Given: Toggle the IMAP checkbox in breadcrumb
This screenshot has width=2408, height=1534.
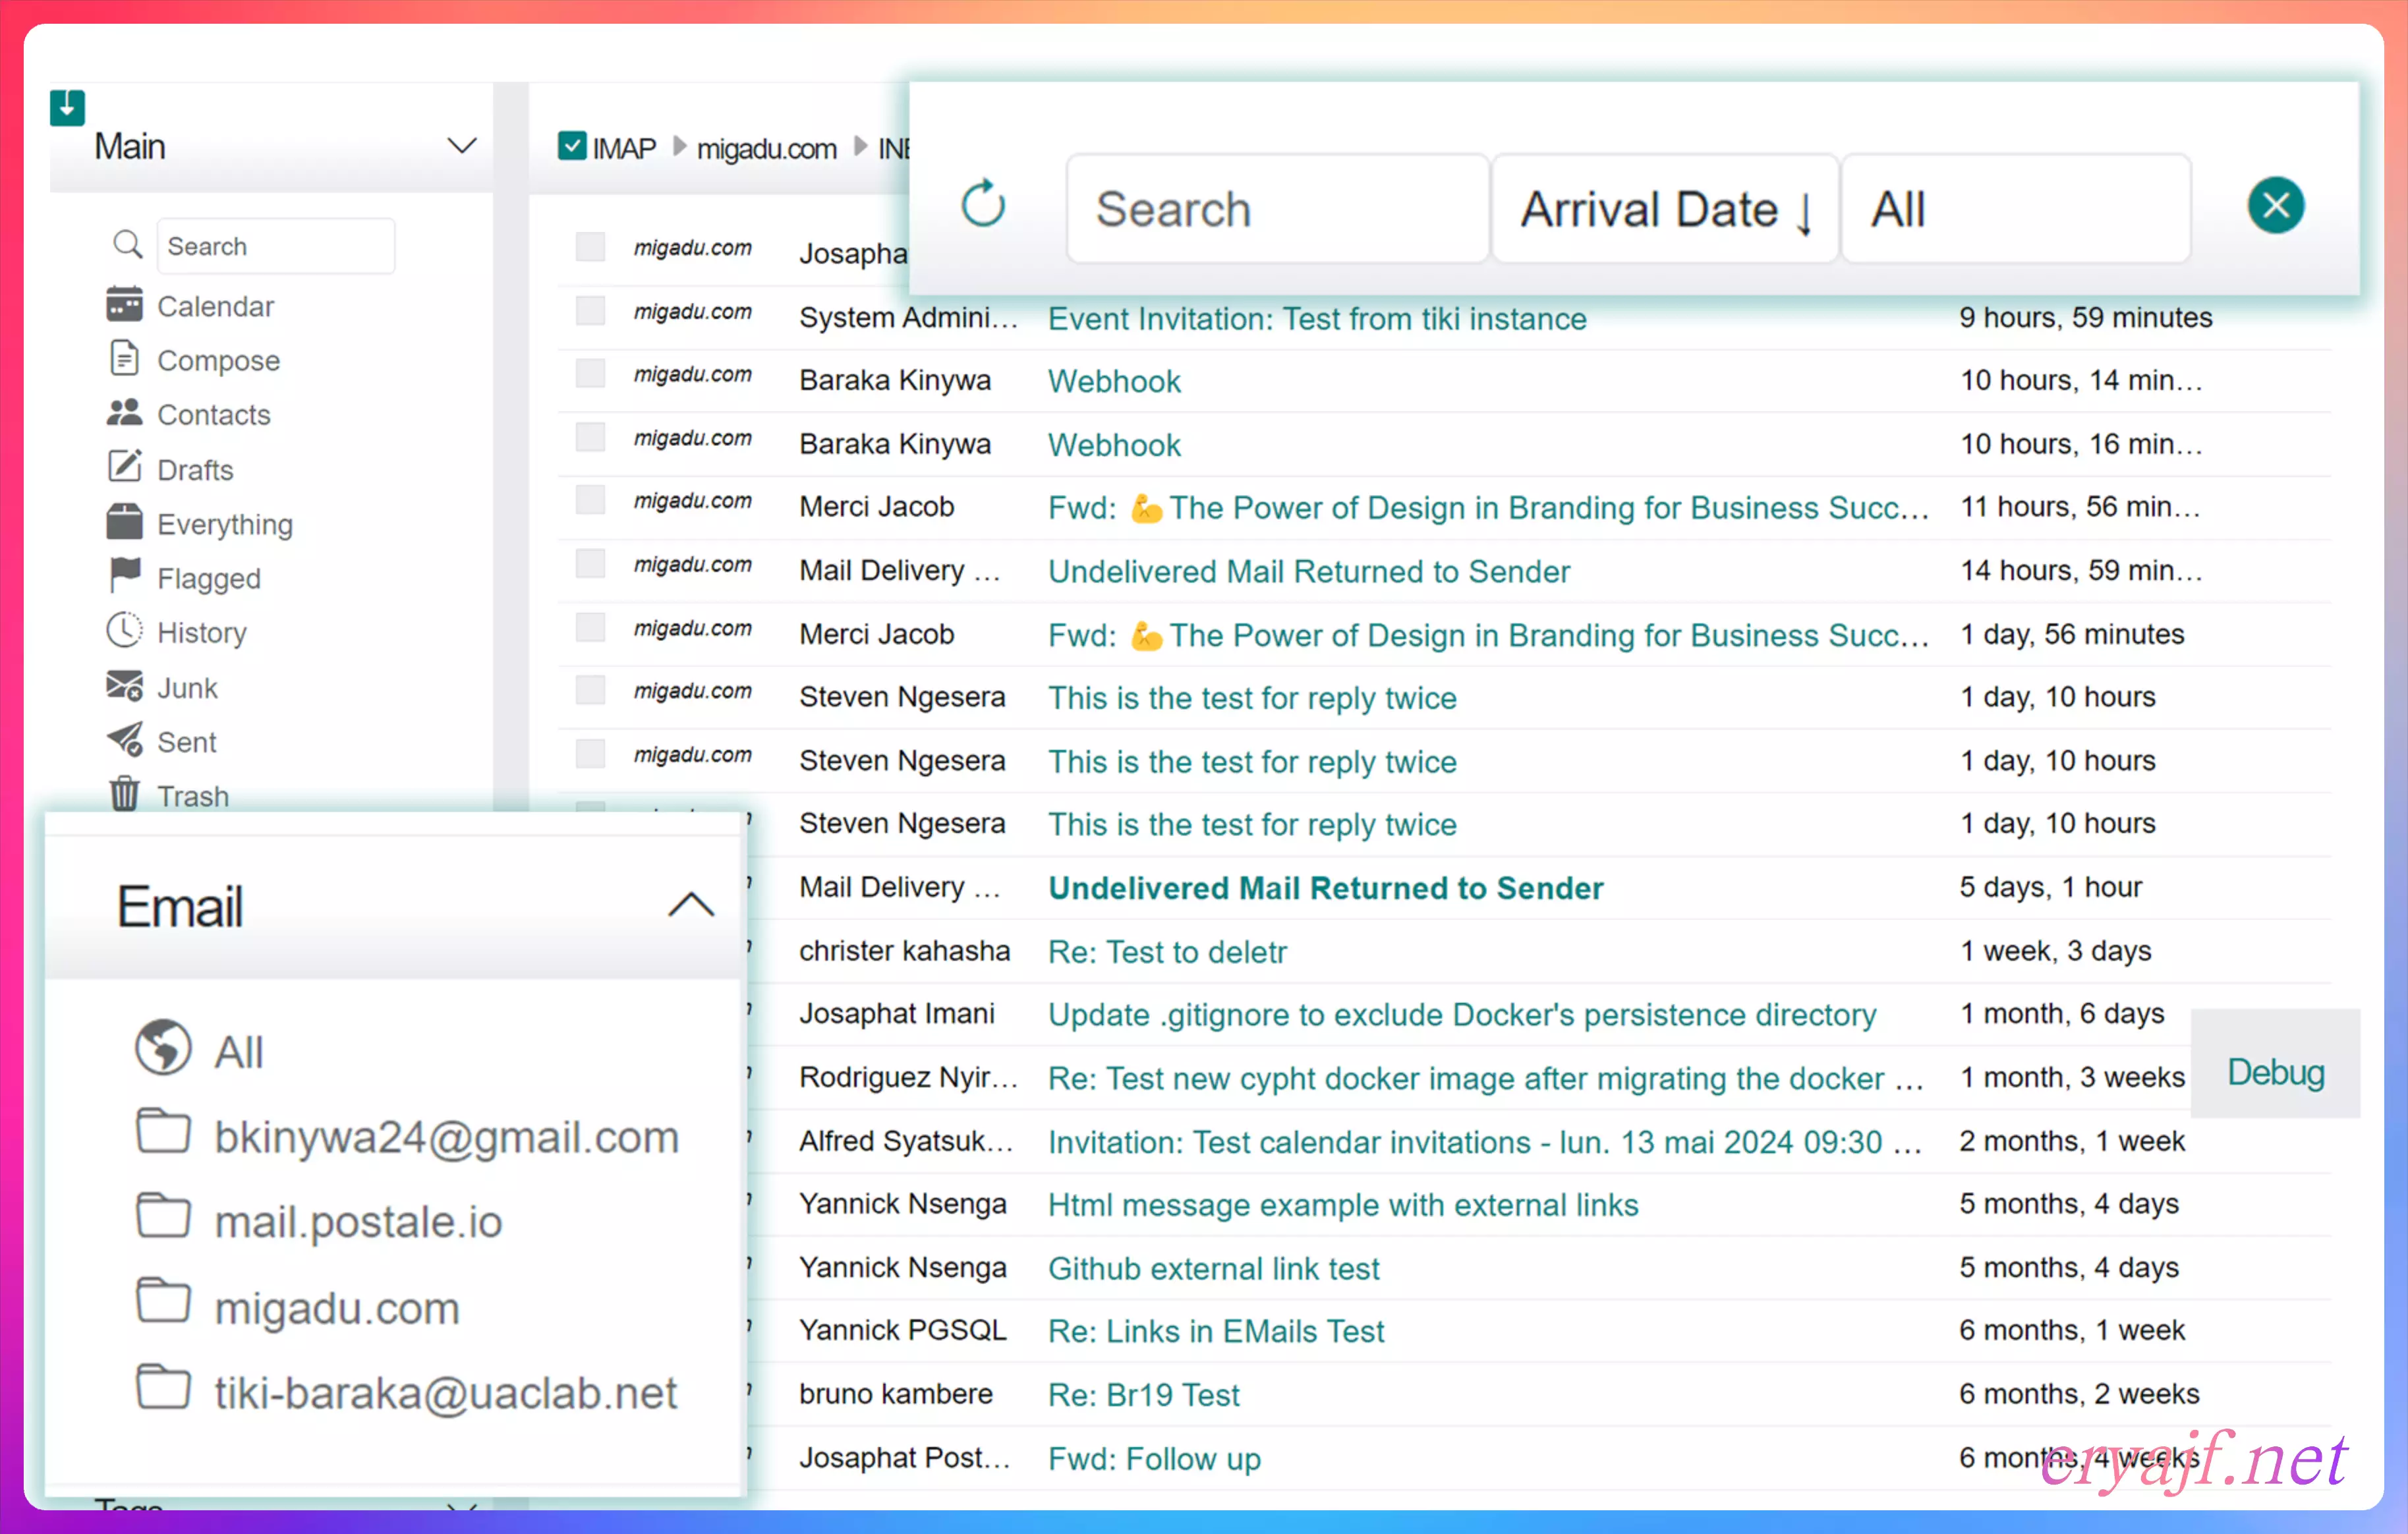Looking at the screenshot, I should (x=572, y=146).
